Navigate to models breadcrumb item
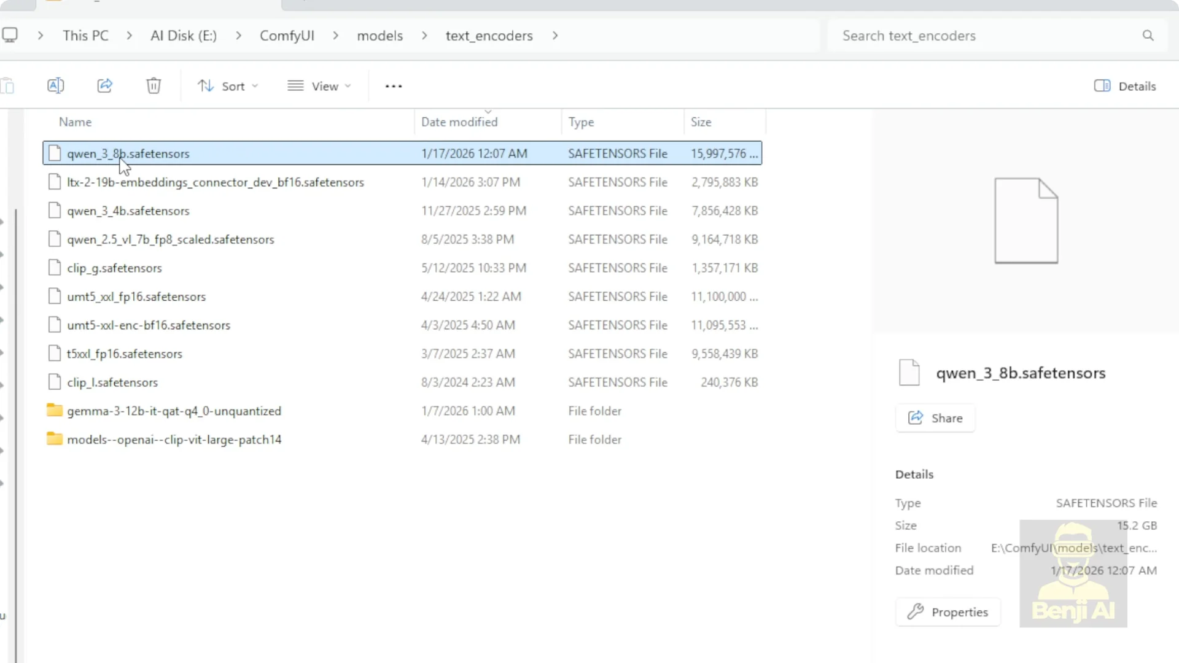 pos(379,36)
